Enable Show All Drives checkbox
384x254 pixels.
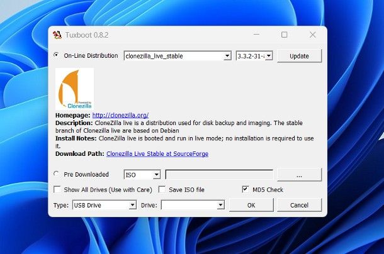pos(57,189)
